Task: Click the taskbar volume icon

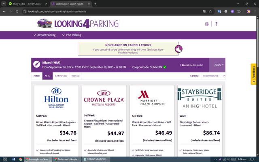Action: pos(228,159)
